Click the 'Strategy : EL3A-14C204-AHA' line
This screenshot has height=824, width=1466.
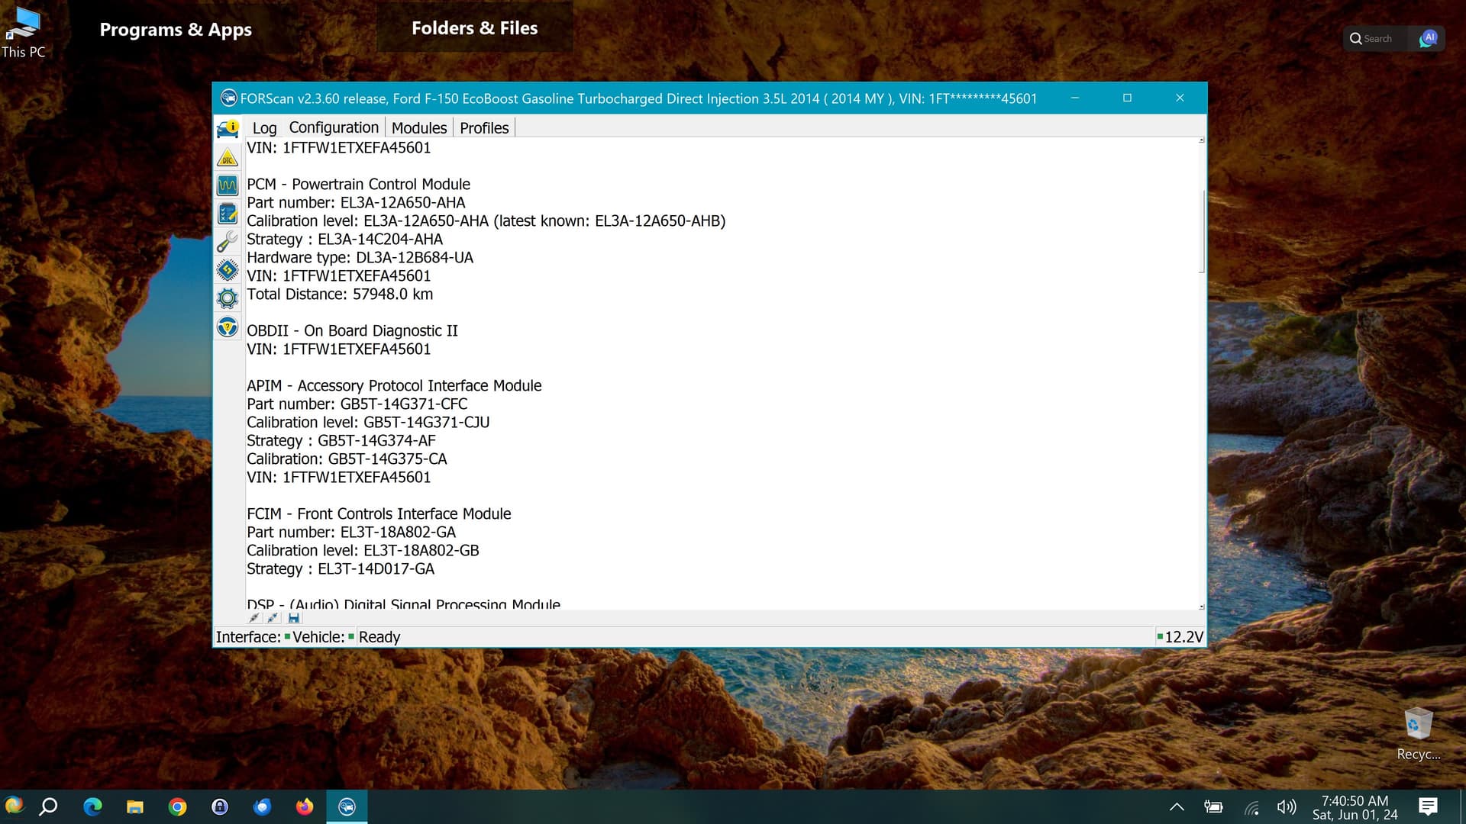[344, 239]
